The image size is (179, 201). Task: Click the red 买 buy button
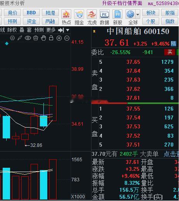tap(170, 52)
